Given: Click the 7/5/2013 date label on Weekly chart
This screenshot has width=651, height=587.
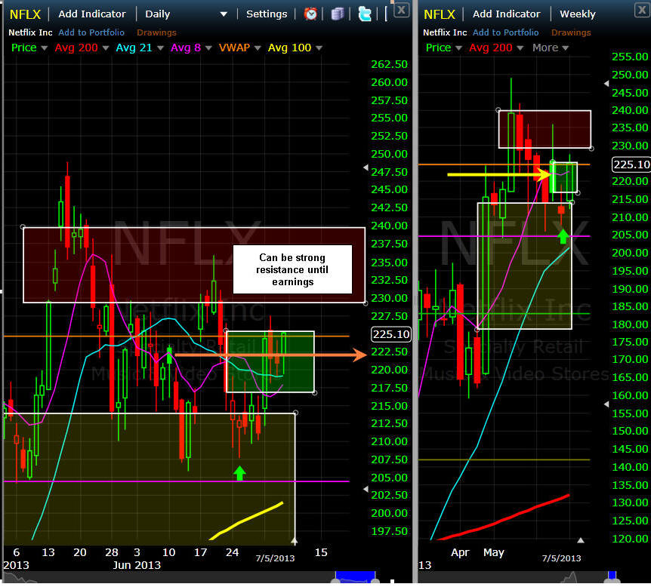Looking at the screenshot, I should (x=561, y=558).
